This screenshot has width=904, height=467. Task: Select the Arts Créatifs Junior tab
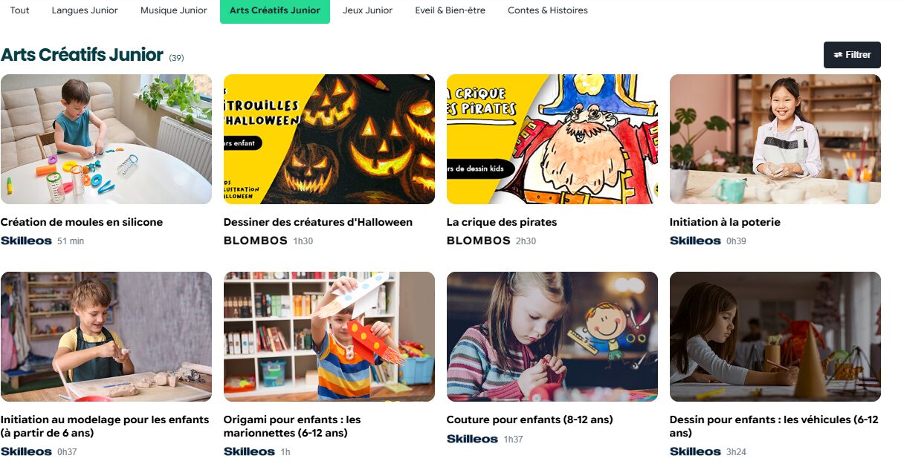point(275,10)
